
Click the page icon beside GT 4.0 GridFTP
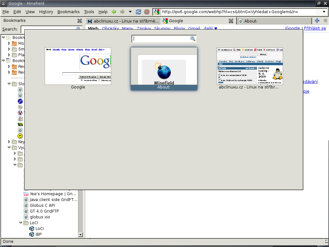26,211
